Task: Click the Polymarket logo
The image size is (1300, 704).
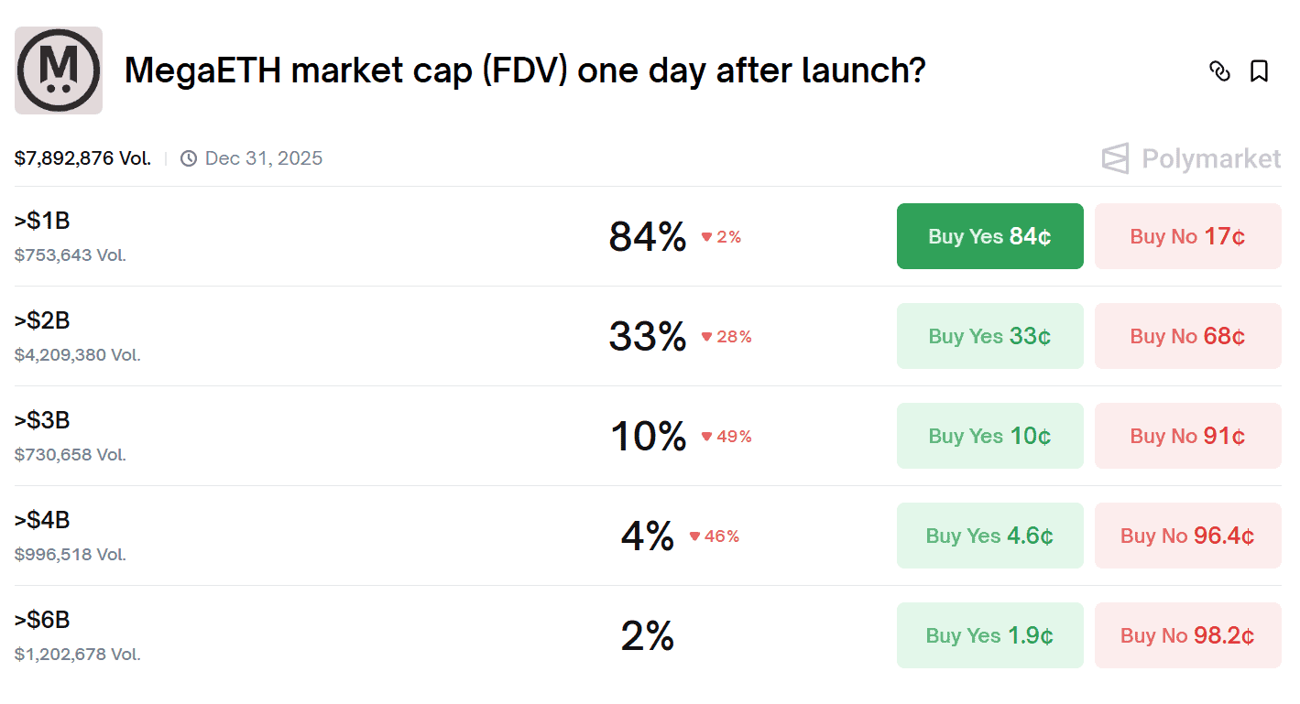Action: pos(1191,158)
